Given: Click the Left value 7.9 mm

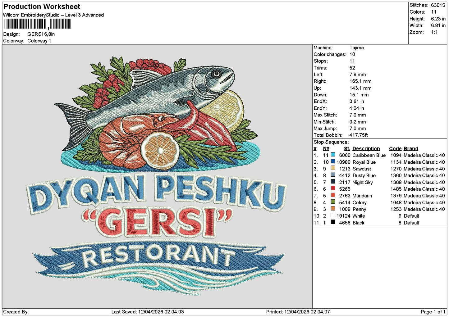Looking at the screenshot, I should click(x=358, y=75).
